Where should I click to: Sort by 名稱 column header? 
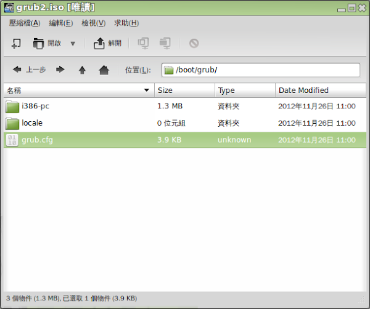point(79,90)
